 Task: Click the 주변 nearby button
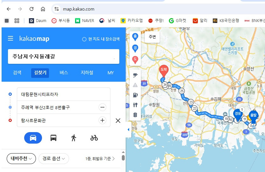[152, 37]
